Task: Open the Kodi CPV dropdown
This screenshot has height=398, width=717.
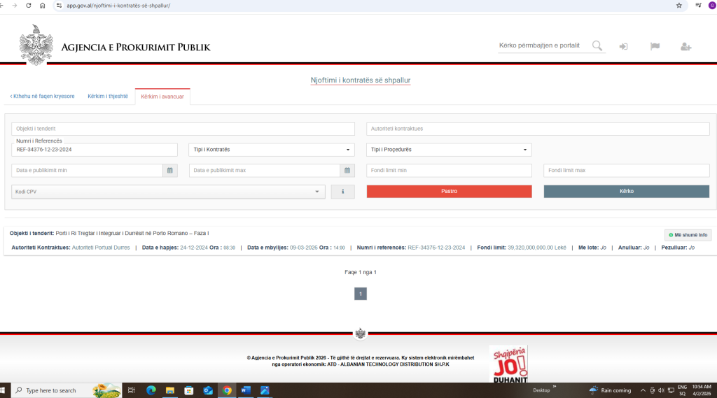Action: [x=168, y=192]
